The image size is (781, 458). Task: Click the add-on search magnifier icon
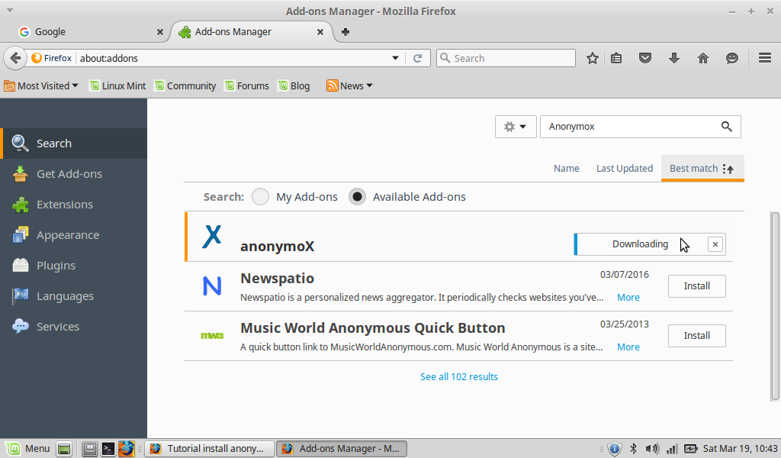coord(727,127)
